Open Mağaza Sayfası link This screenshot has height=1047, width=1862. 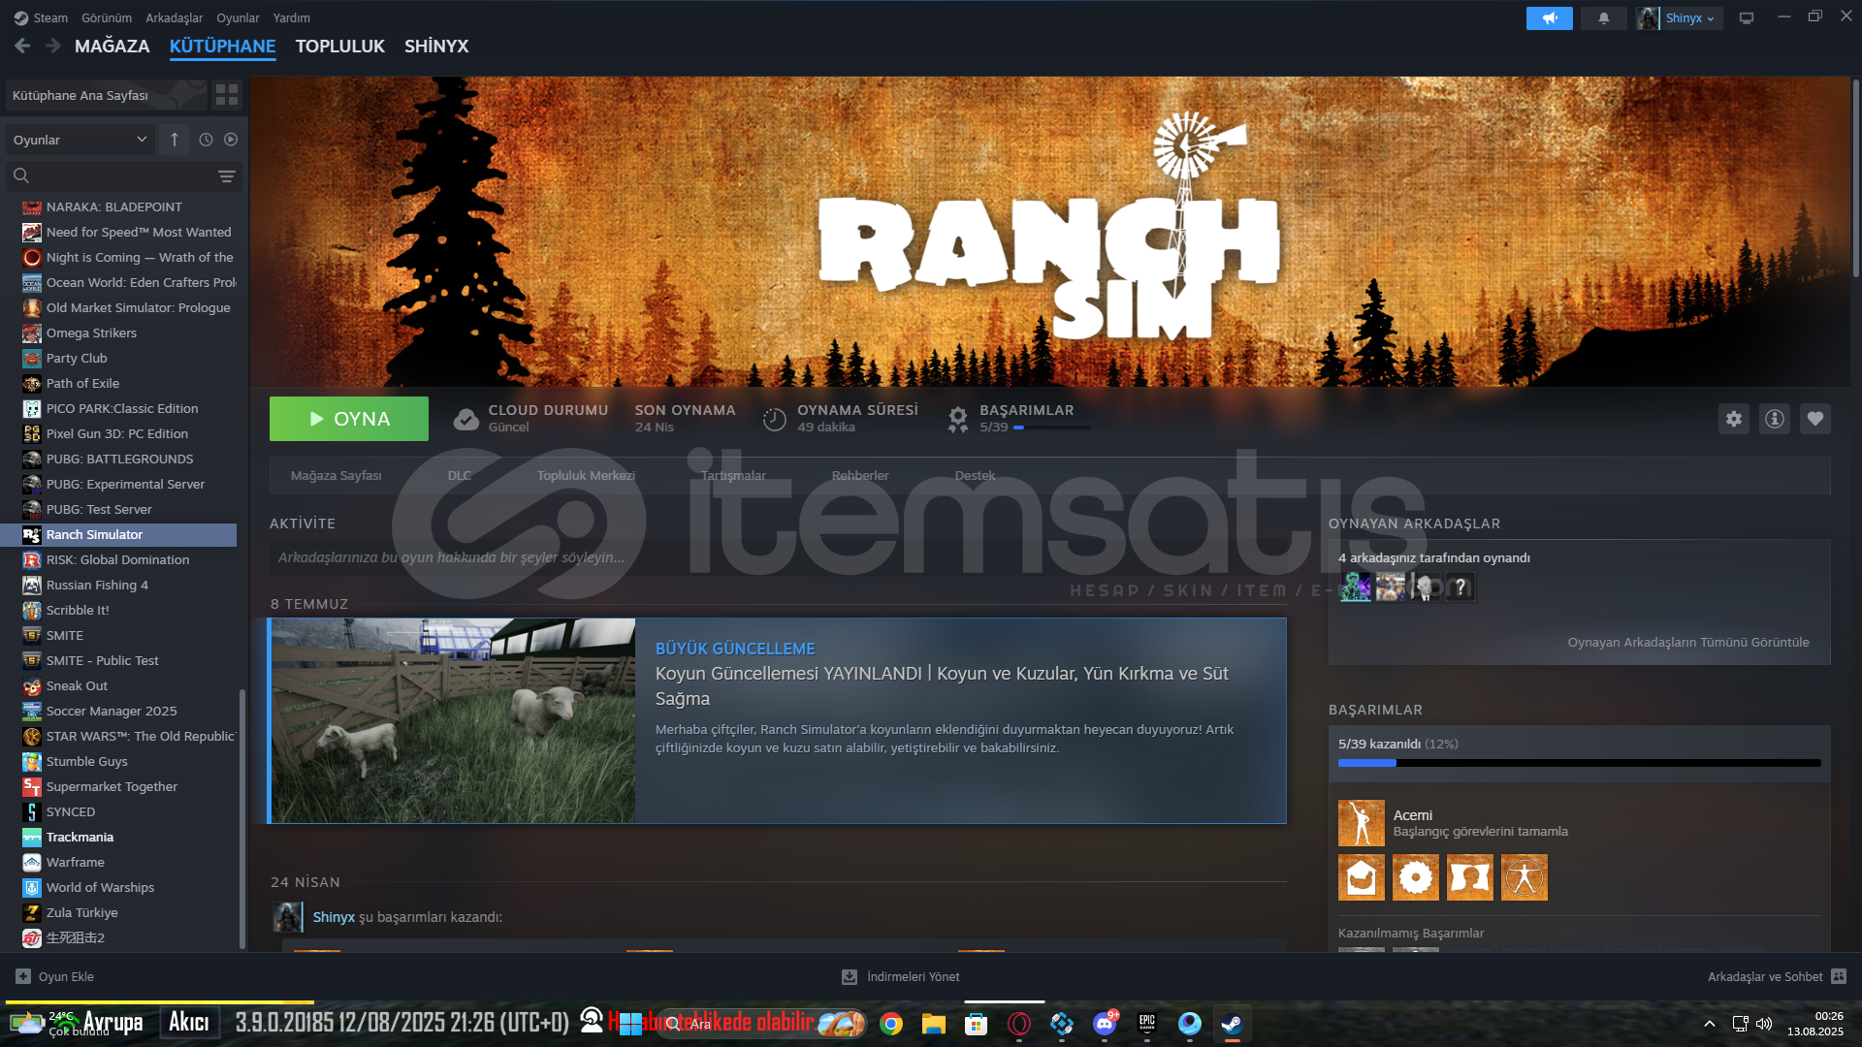coord(337,475)
